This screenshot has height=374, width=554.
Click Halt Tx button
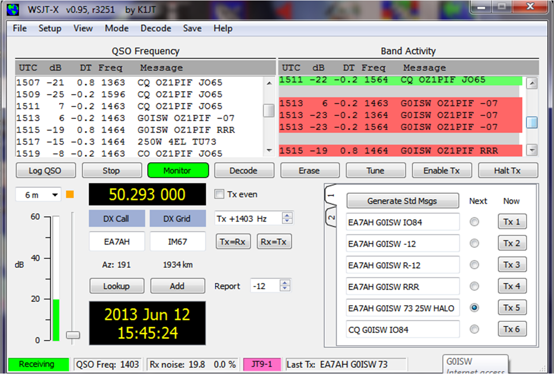[x=508, y=171]
